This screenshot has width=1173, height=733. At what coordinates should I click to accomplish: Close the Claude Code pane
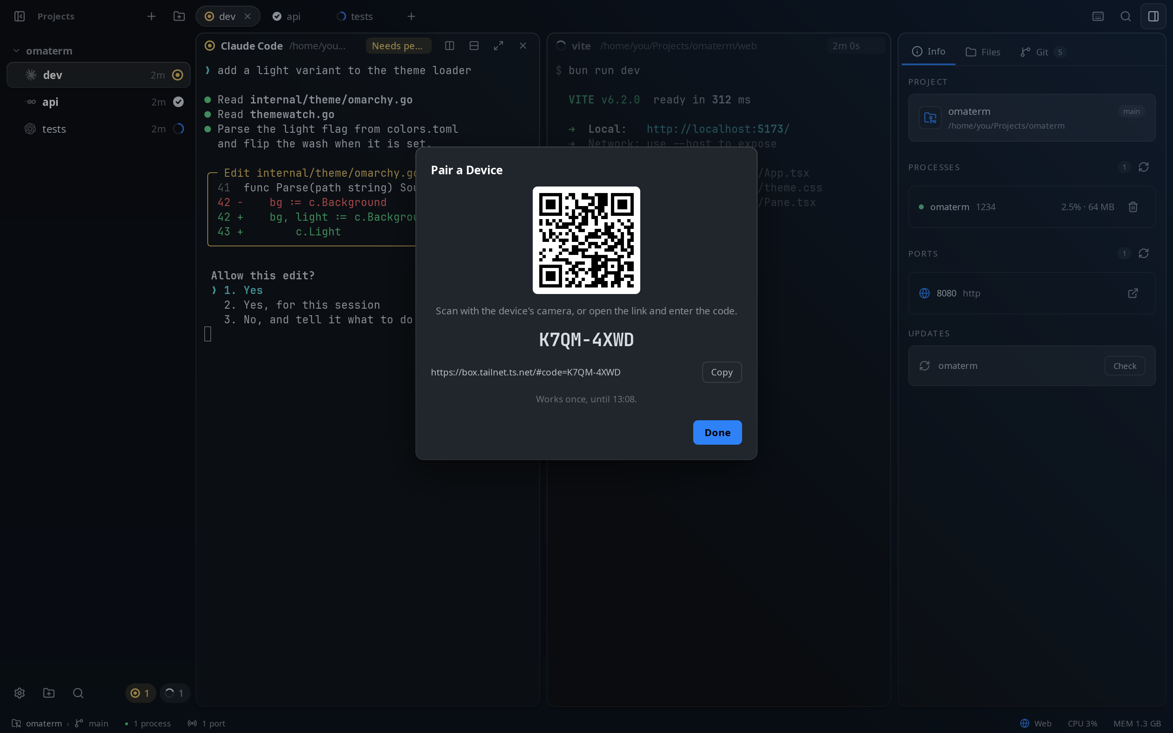pyautogui.click(x=523, y=46)
